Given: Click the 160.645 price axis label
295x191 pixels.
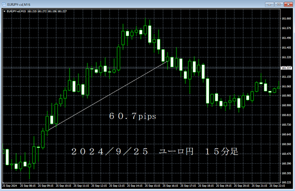Looking at the screenshot, I should (286, 135).
